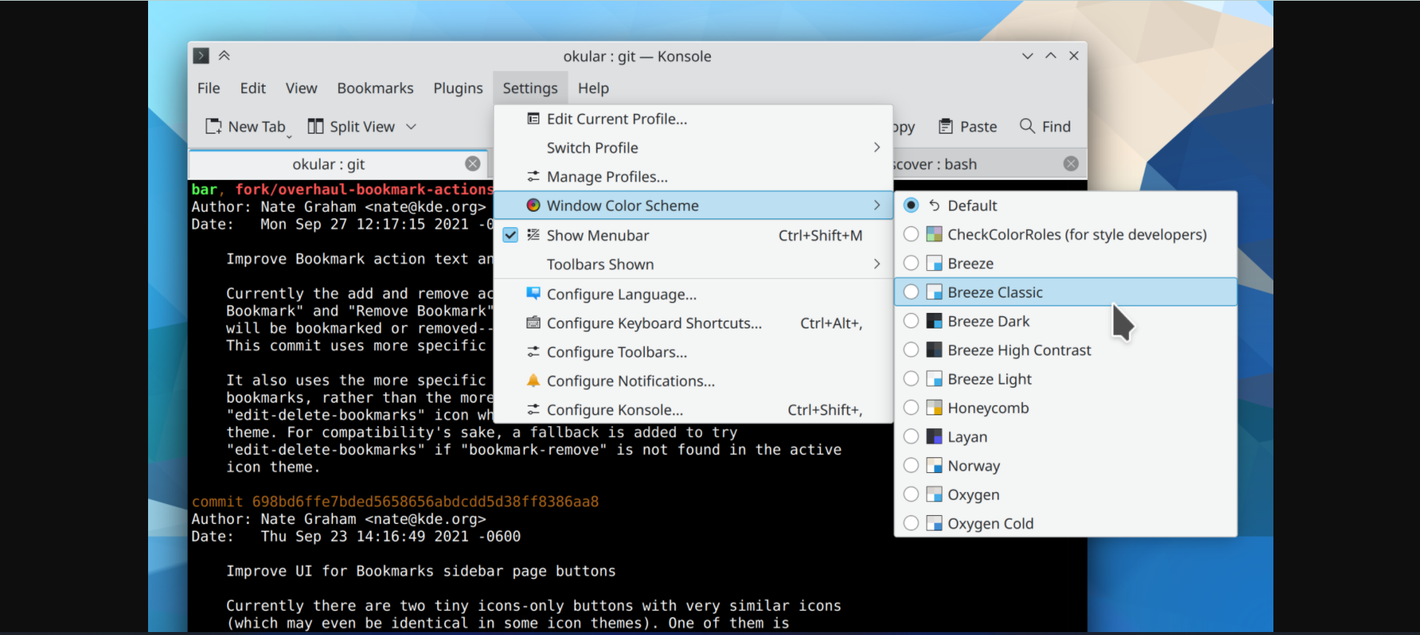
Task: Expand the Switch Profile submenu arrow
Action: (x=877, y=147)
